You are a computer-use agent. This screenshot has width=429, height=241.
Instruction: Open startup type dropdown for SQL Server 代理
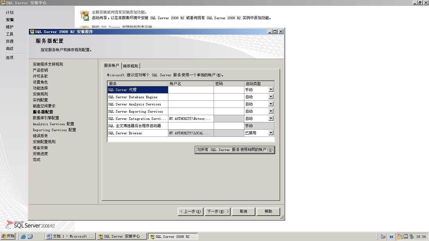(271, 89)
